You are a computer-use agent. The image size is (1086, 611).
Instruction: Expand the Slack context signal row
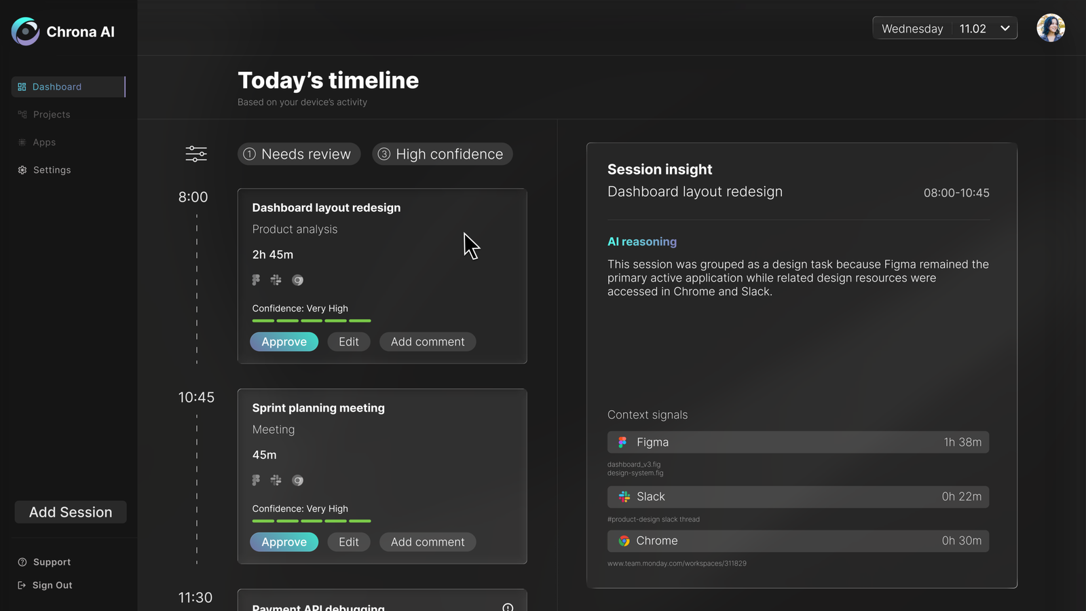click(798, 497)
